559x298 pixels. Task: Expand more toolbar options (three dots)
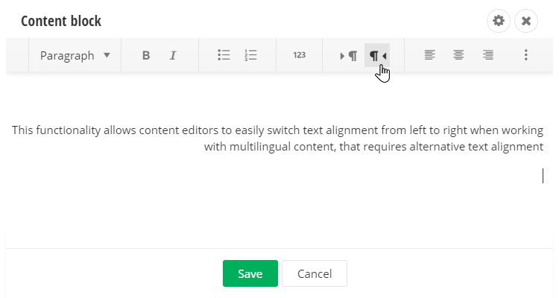[x=526, y=55]
